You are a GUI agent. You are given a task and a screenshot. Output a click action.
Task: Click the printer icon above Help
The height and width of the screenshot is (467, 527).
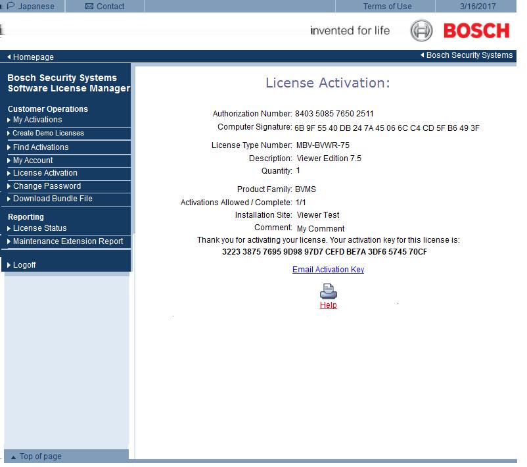click(x=329, y=291)
